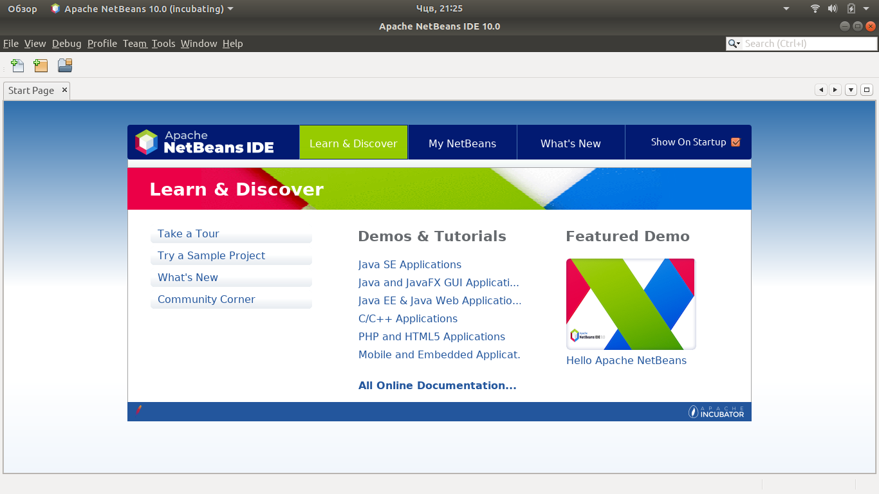Play the Featured Demo thumbnail

click(x=631, y=304)
